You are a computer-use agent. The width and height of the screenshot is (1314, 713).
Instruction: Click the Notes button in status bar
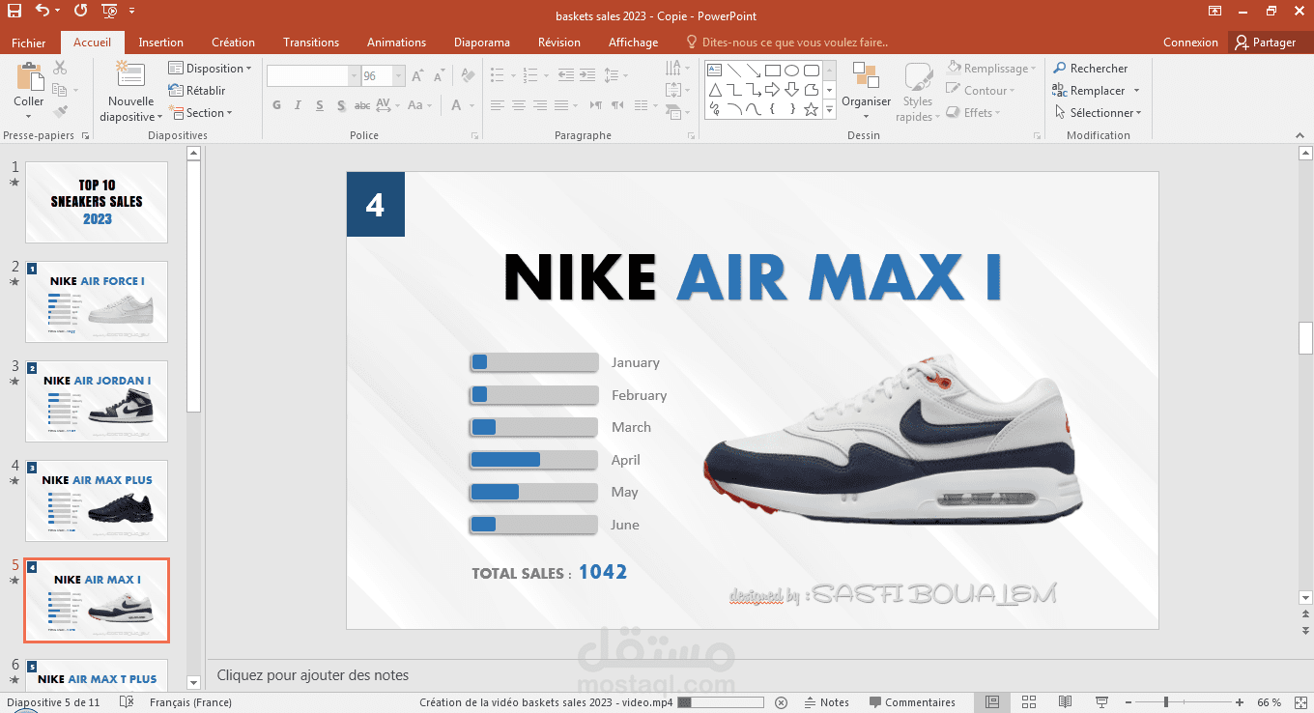point(826,702)
